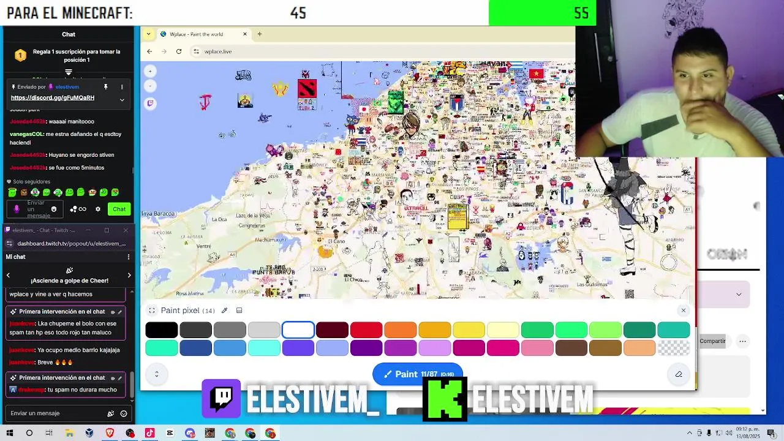Pick the black color swatch
Screen dimensions: 784x441
point(162,330)
